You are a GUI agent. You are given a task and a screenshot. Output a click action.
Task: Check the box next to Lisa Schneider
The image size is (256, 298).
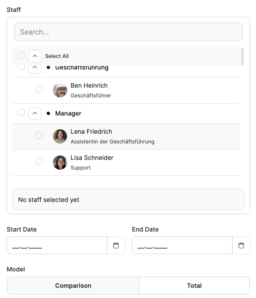pos(39,162)
